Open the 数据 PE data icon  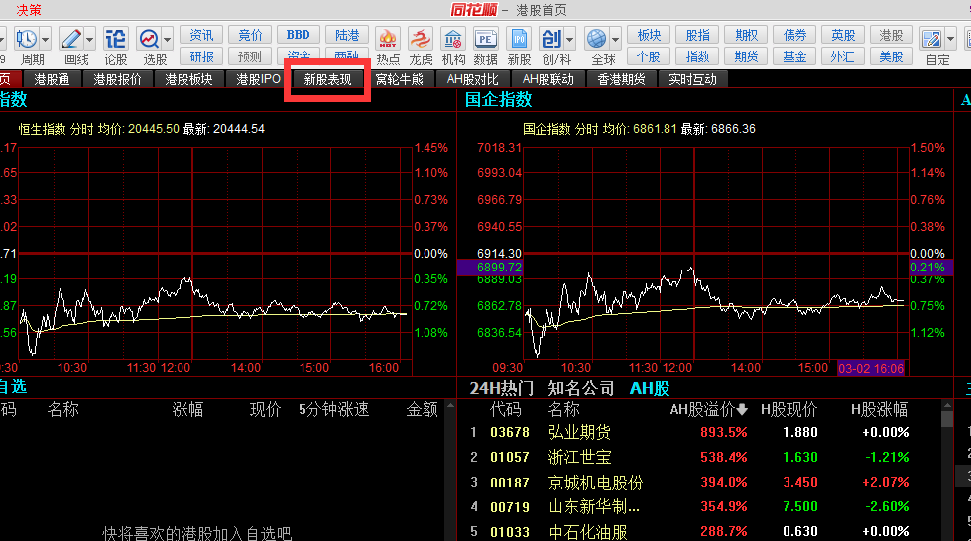pos(486,39)
